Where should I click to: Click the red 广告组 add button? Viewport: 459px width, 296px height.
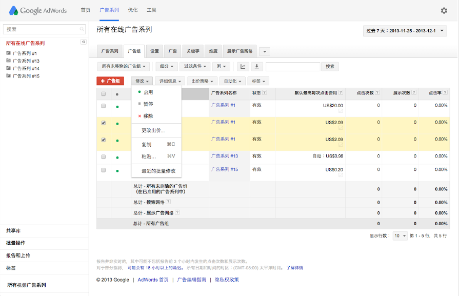(110, 81)
